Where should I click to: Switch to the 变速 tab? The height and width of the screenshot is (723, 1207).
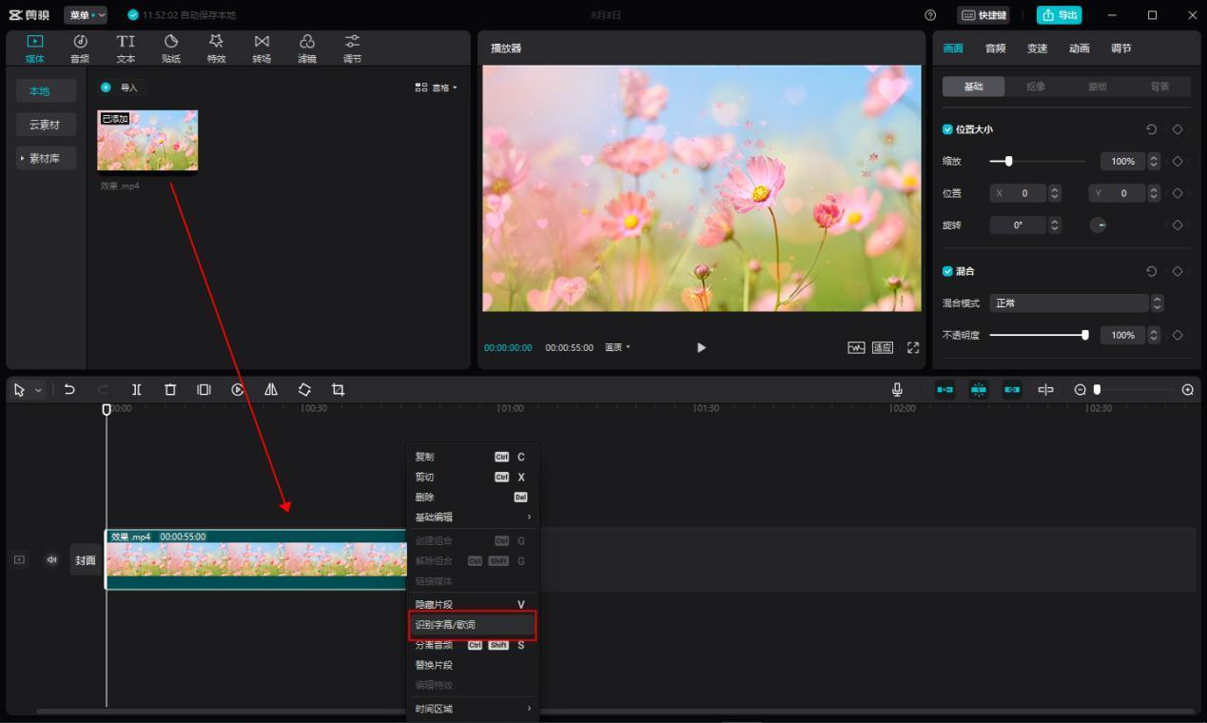click(1037, 49)
